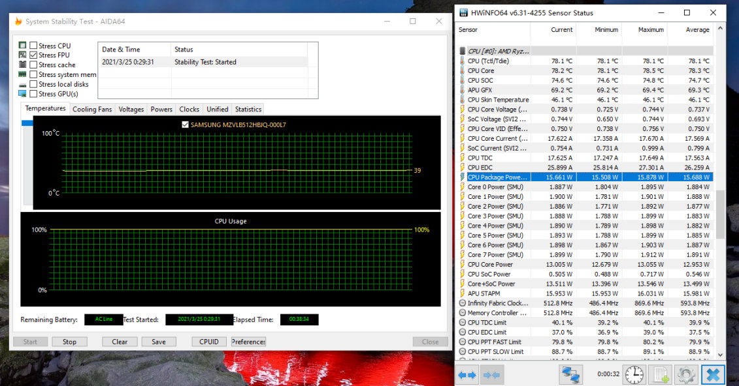The image size is (739, 386).
Task: Open the Statistics tab
Action: pos(248,110)
